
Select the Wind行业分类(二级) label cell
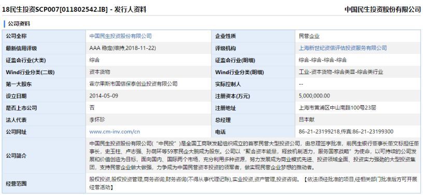coord(44,72)
